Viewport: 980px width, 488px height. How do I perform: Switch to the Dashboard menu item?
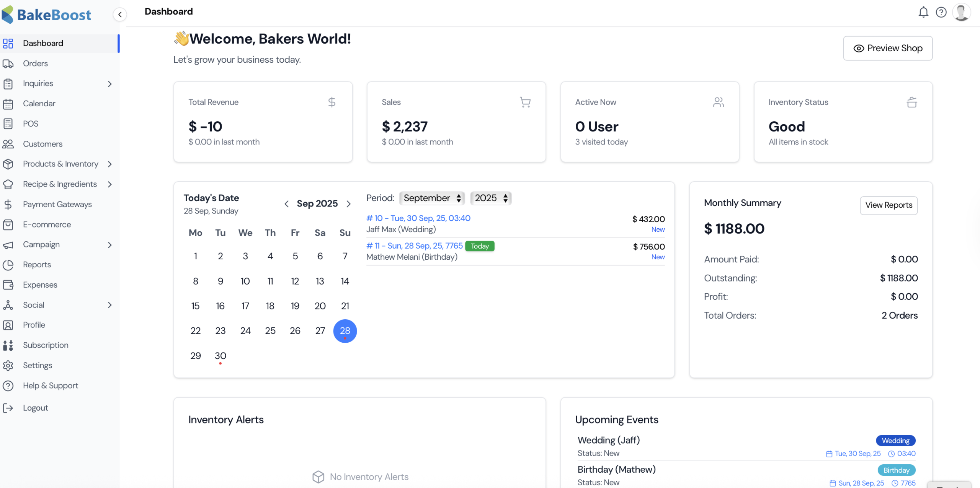click(x=43, y=43)
